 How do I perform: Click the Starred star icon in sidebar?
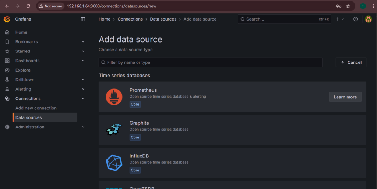coord(7,51)
